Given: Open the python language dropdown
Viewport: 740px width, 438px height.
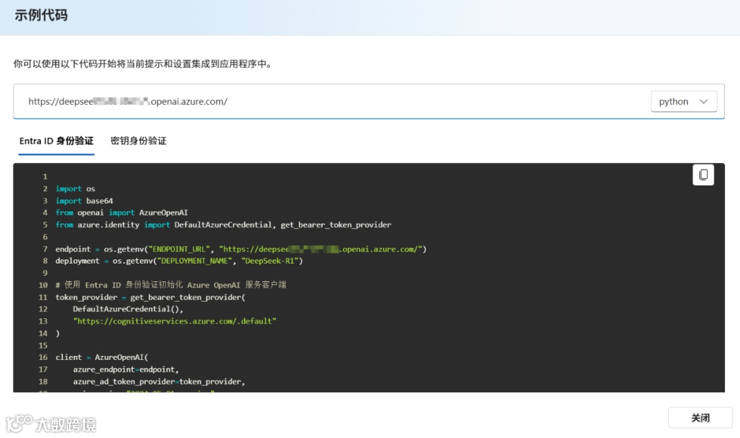Looking at the screenshot, I should [683, 101].
